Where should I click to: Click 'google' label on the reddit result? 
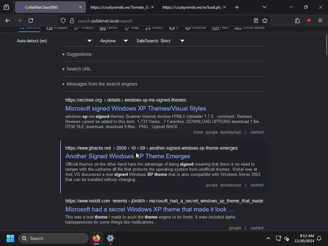[235, 228]
